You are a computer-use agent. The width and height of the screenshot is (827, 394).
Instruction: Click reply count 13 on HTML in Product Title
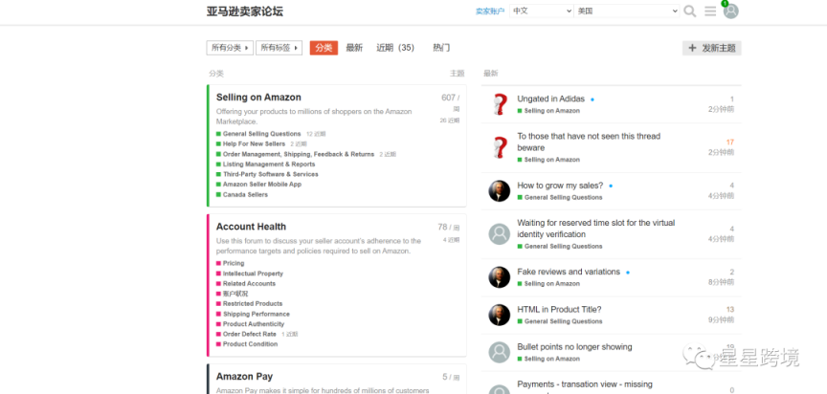coord(730,310)
